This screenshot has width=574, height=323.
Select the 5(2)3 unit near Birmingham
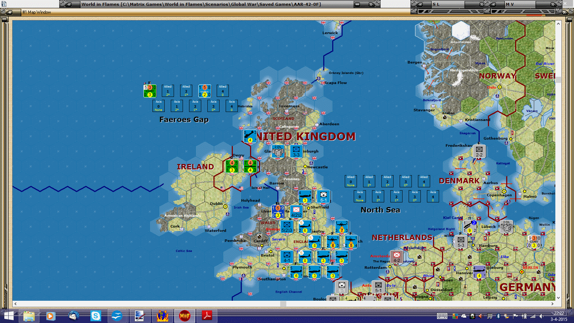point(287,227)
